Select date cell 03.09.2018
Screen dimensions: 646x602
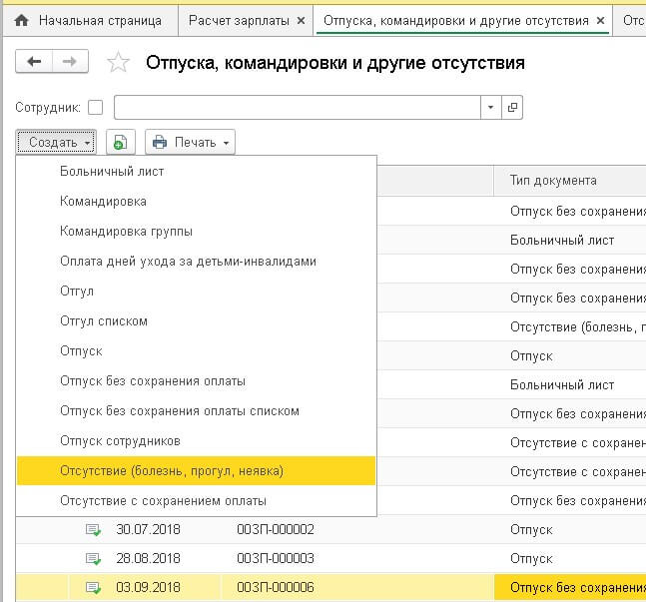pyautogui.click(x=148, y=588)
